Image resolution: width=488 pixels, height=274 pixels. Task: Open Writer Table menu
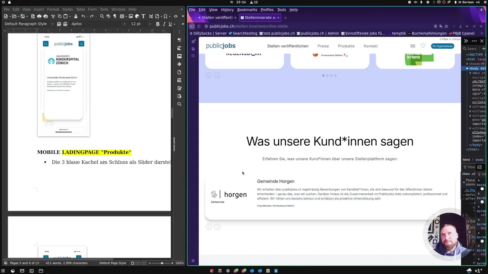click(x=80, y=9)
